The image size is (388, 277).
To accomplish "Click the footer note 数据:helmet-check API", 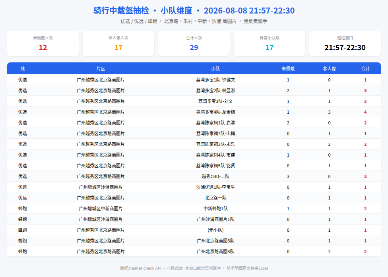I will tap(141, 268).
